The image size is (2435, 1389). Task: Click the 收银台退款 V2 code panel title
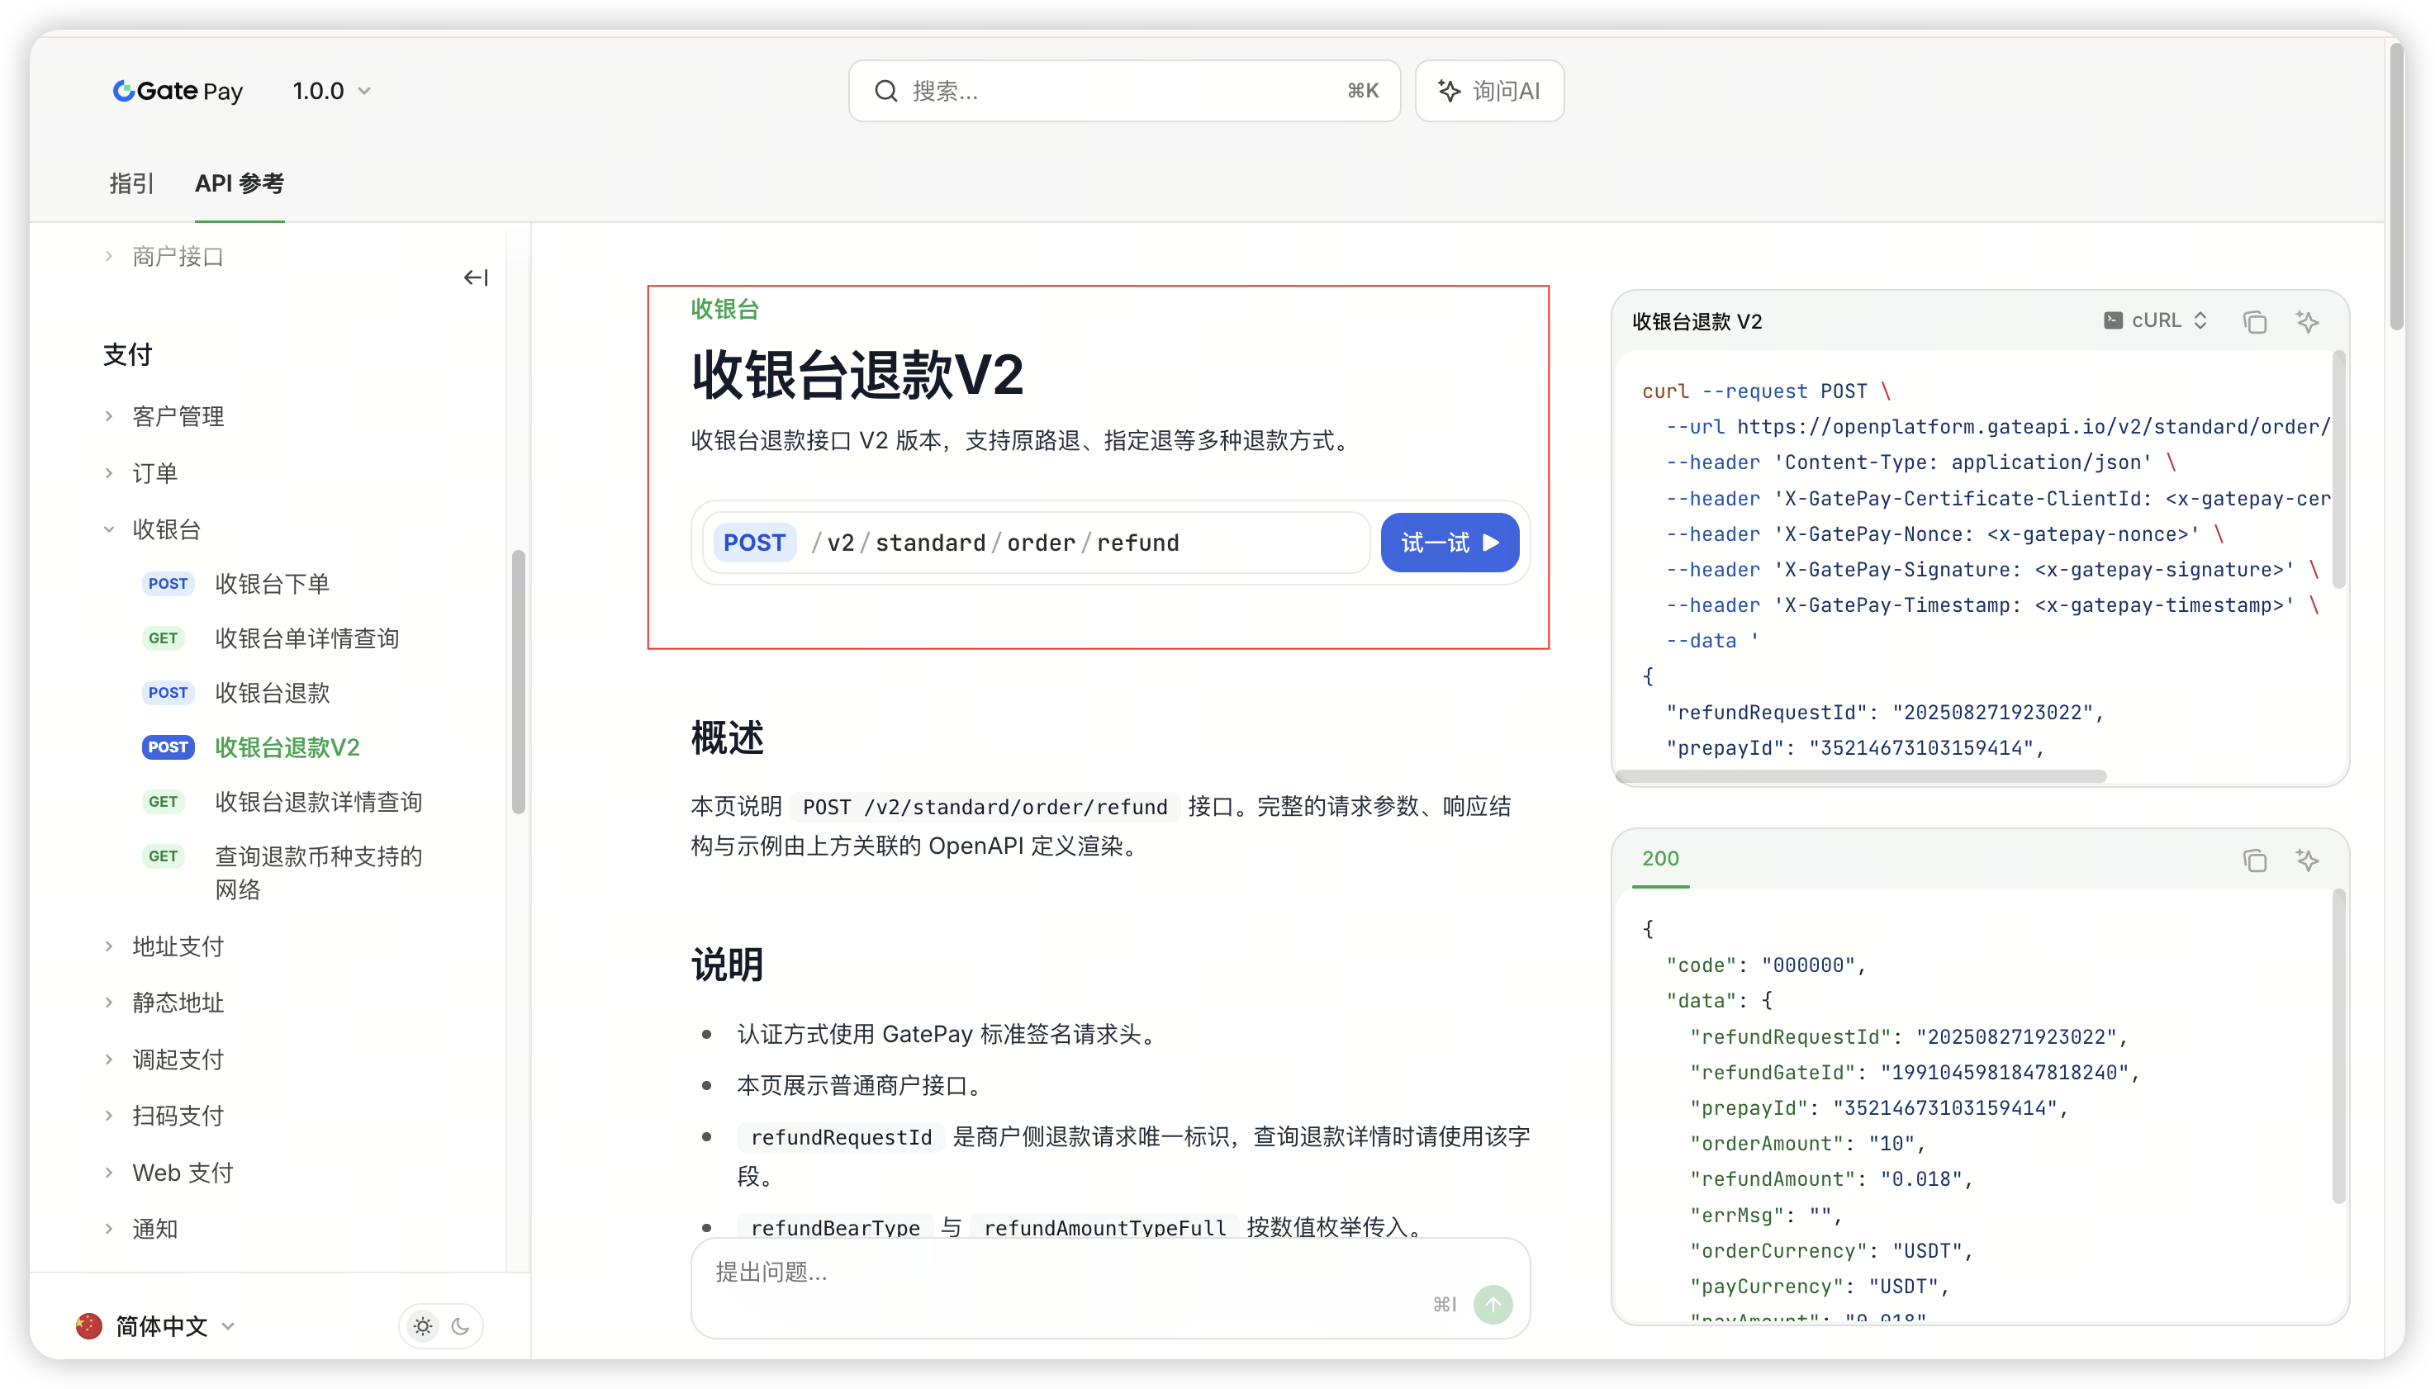(1697, 321)
